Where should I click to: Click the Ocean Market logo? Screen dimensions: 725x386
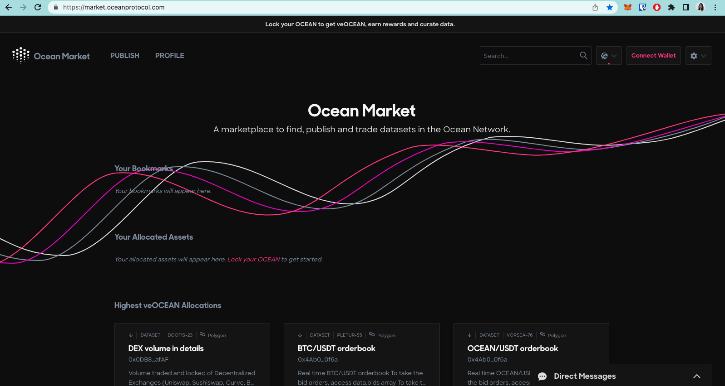point(51,56)
